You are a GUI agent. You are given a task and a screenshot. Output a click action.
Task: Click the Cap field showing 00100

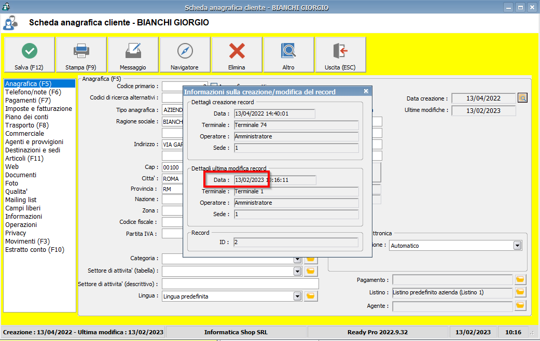click(173, 167)
